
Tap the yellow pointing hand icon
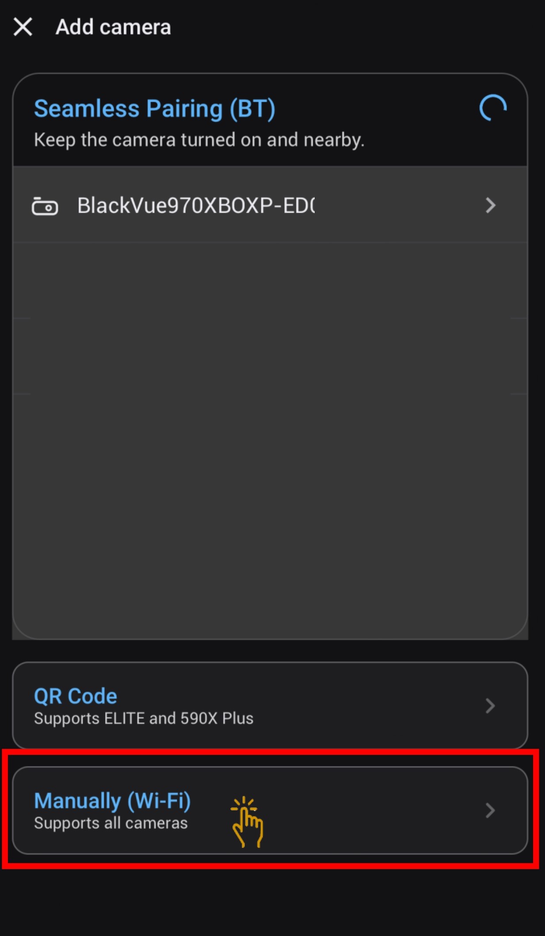[247, 822]
